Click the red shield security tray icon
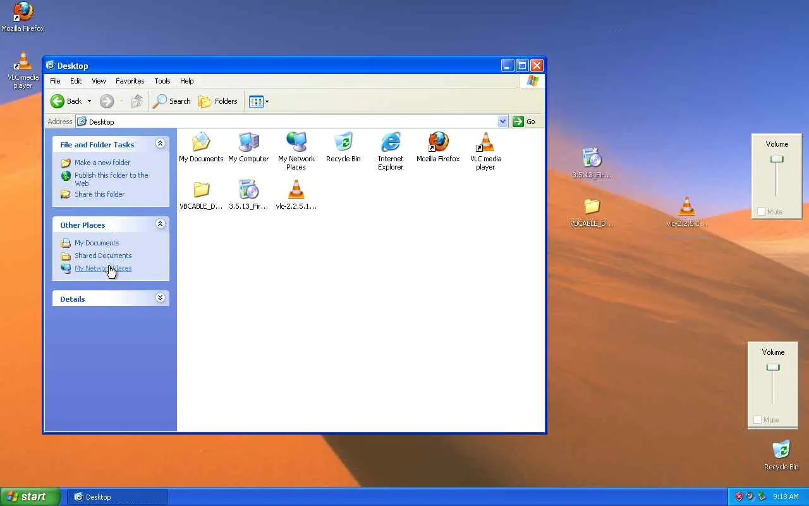Screen dimensions: 809x506 [x=739, y=497]
